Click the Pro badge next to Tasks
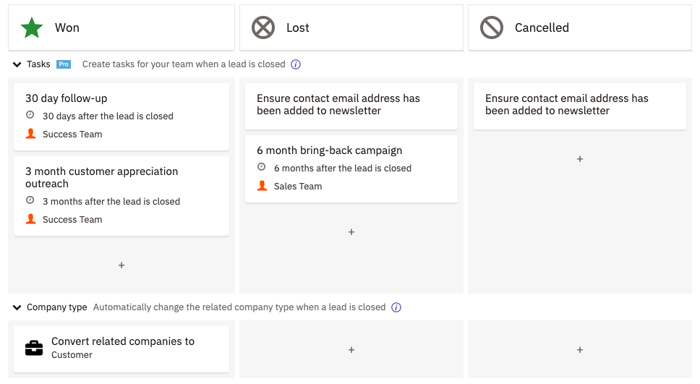Viewport: 700px width, 384px height. coord(64,64)
